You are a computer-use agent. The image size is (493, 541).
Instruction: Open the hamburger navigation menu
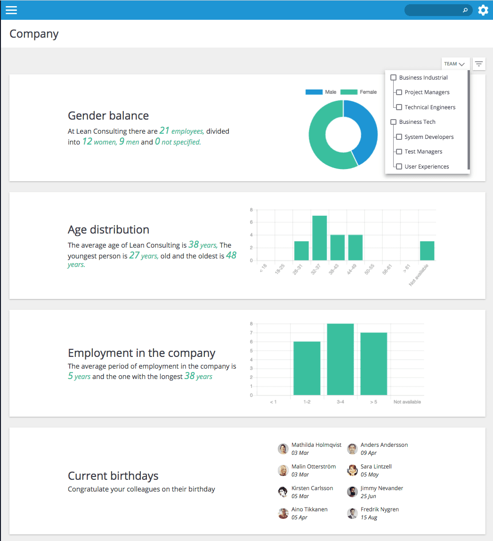(x=11, y=10)
